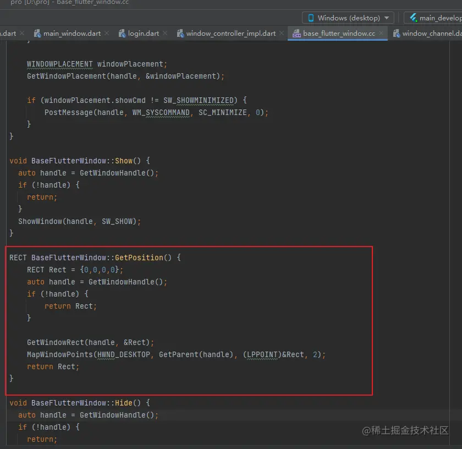The image size is (462, 449).
Task: Click the Flutter icon beside main_develop
Action: pos(414,18)
